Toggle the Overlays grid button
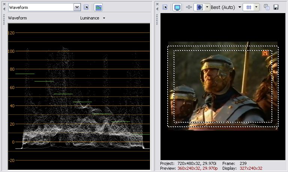Screen dimensions: 288x172 (x=249, y=7)
